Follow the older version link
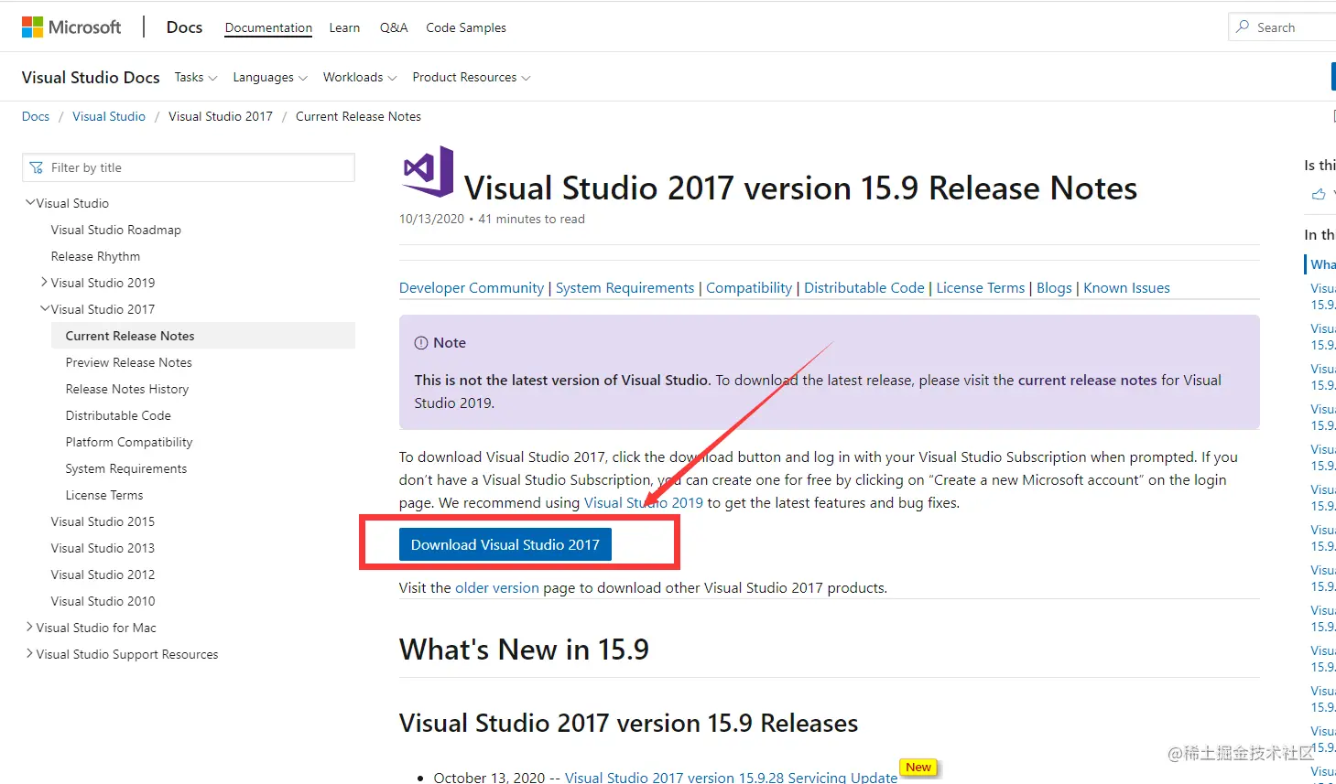 click(497, 587)
